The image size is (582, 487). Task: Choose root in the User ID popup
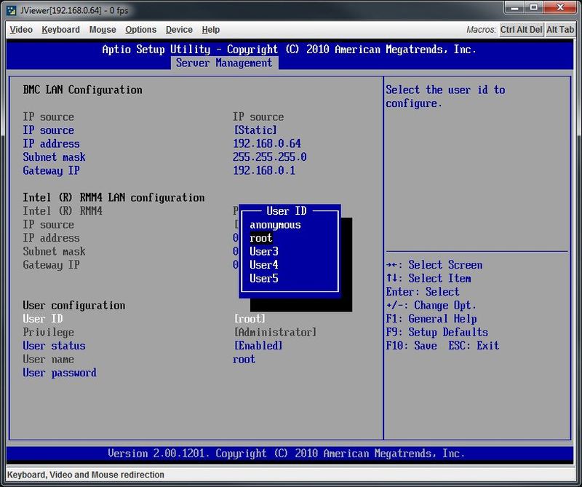pos(261,238)
